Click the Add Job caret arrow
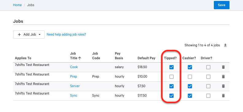 pos(40,35)
